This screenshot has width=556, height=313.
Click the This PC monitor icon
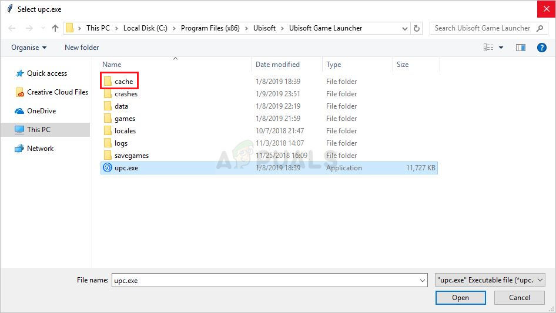pyautogui.click(x=19, y=130)
